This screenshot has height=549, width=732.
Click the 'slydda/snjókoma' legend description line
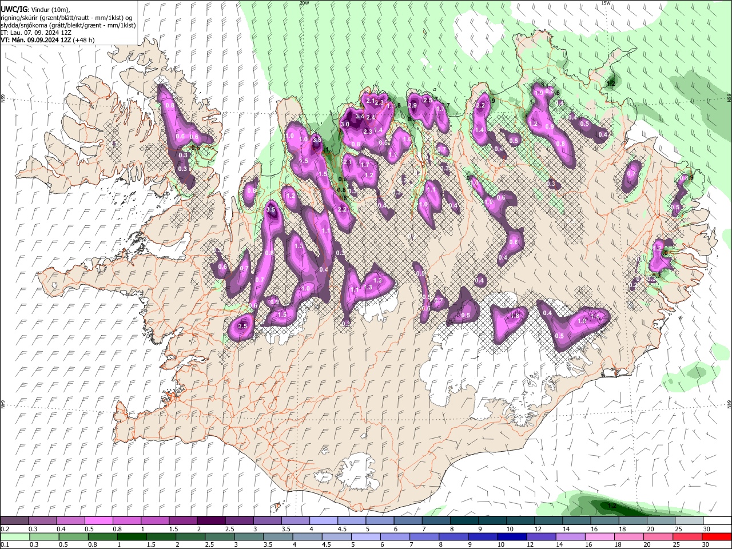pos(68,25)
